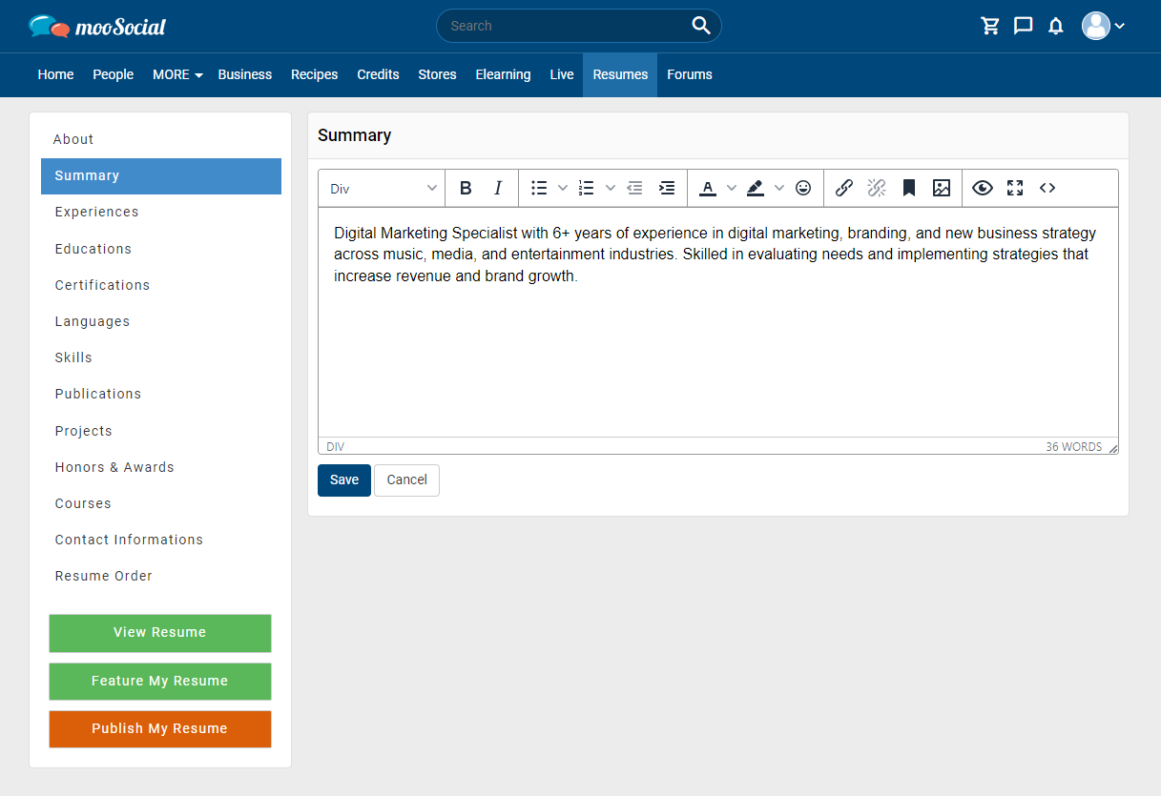Remove link with the unlink icon

pos(877,188)
